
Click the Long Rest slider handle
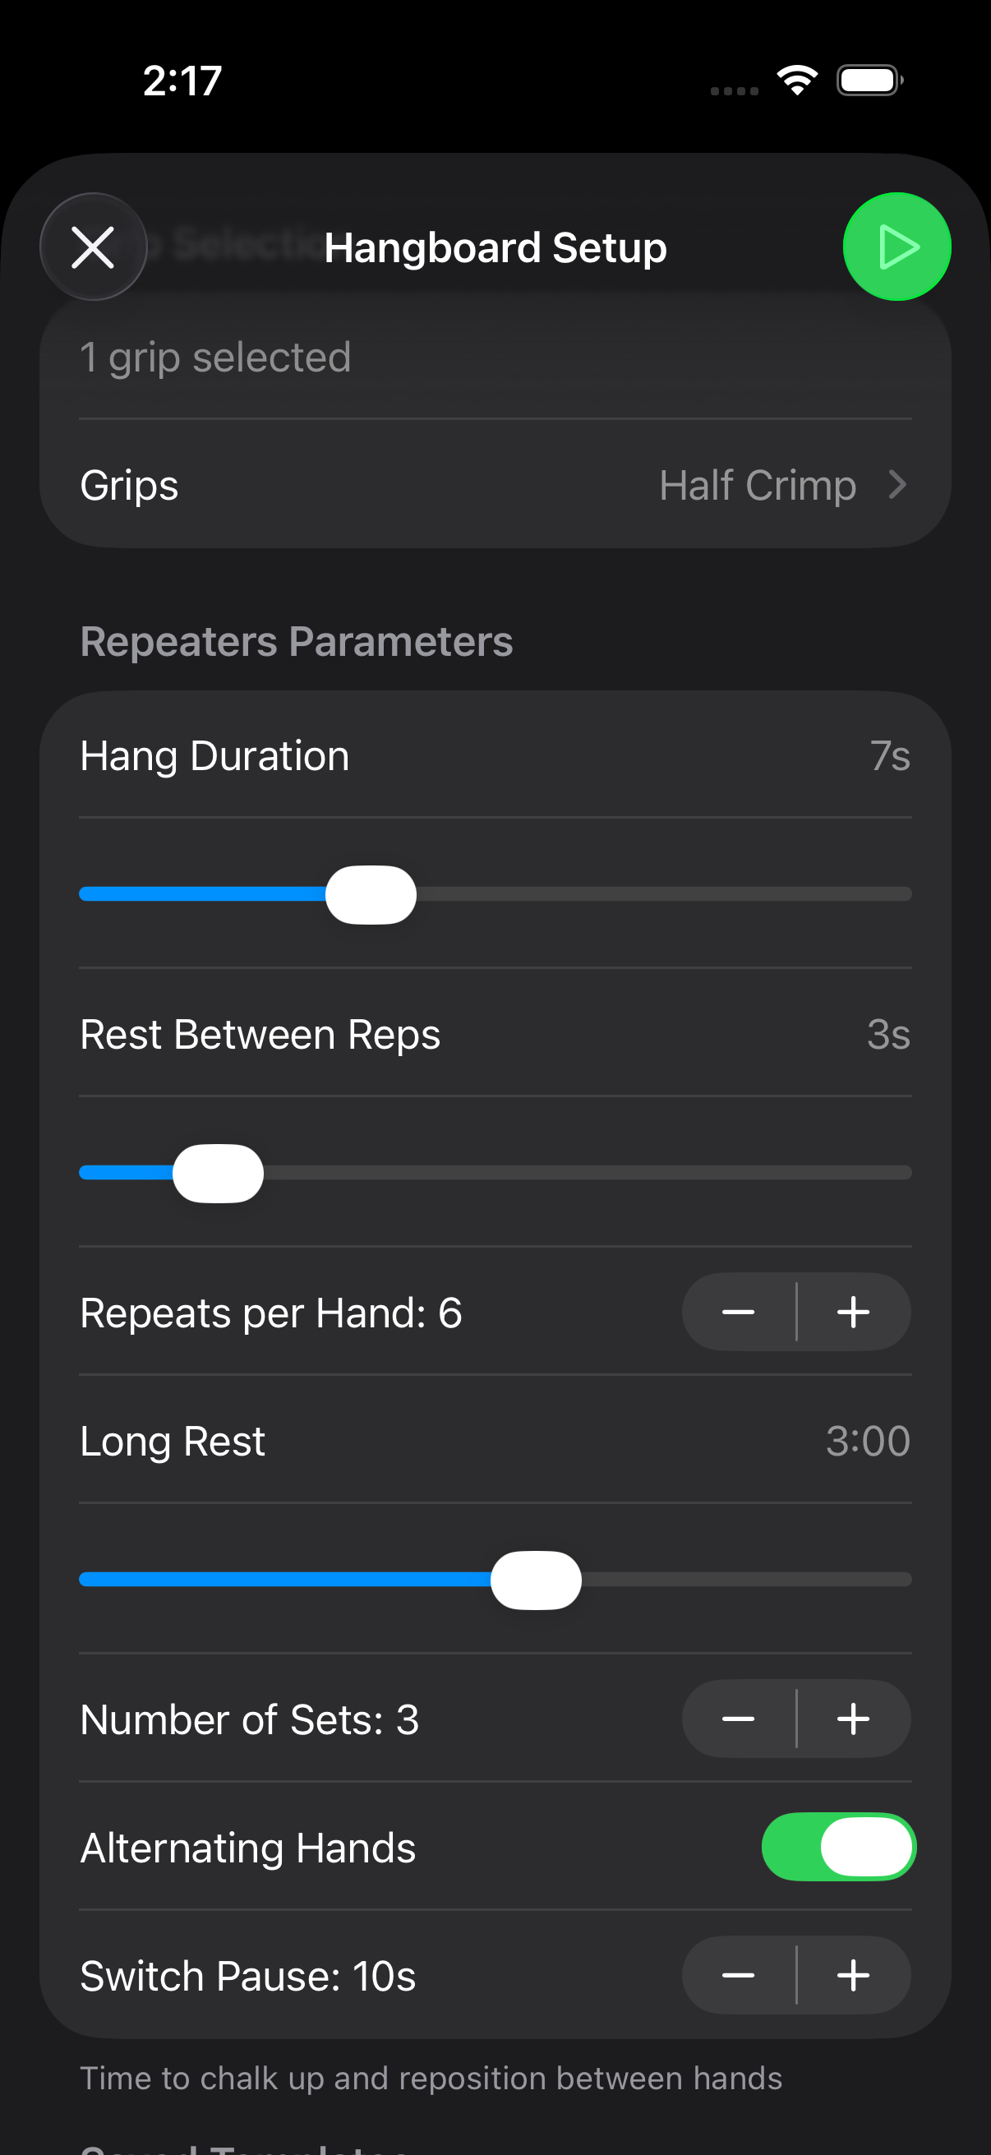536,1579
